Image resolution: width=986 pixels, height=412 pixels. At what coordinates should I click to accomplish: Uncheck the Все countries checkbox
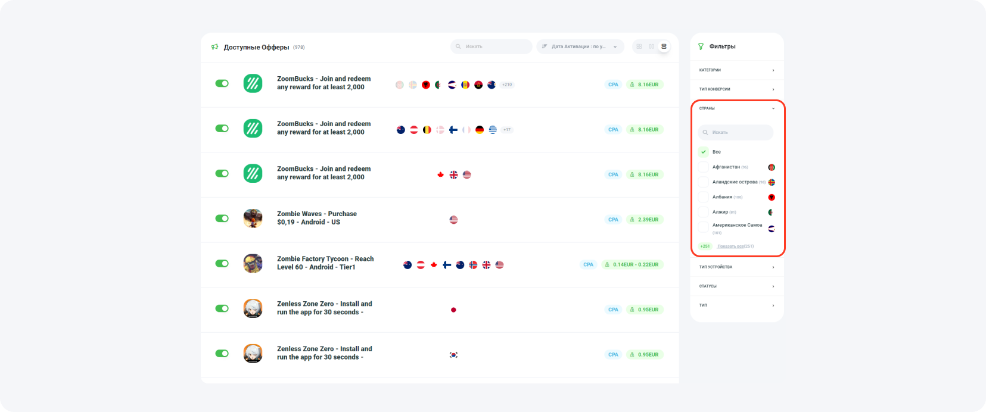[704, 152]
